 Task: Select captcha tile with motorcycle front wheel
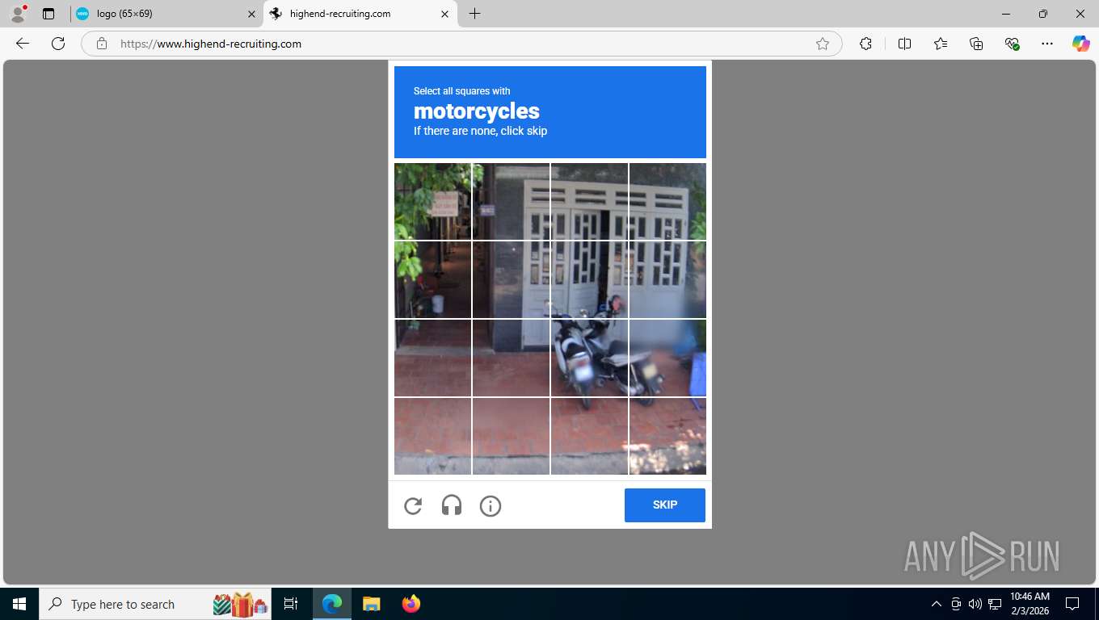589,358
